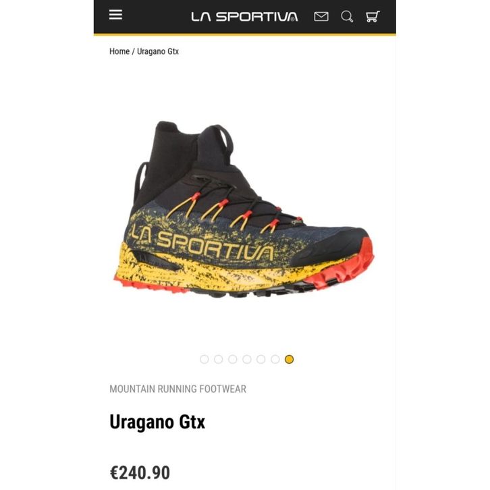Go to the Home breadcrumb link
The image size is (490, 490).
119,51
